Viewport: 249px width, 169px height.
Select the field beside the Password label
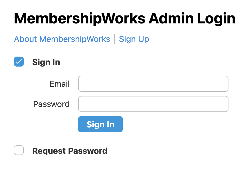[153, 104]
